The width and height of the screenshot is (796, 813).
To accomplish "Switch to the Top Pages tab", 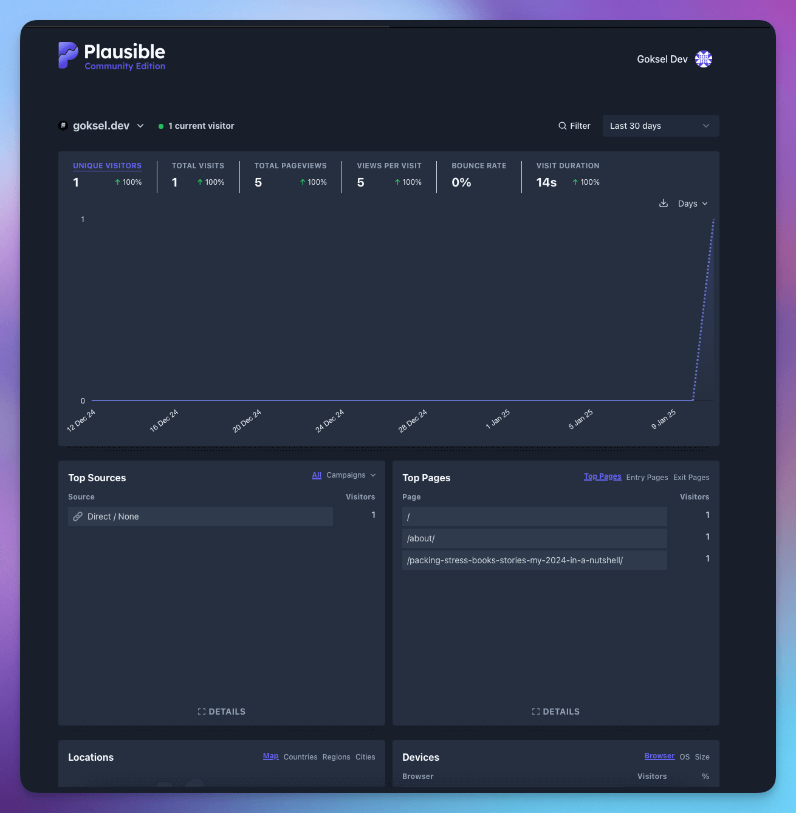I will coord(603,476).
